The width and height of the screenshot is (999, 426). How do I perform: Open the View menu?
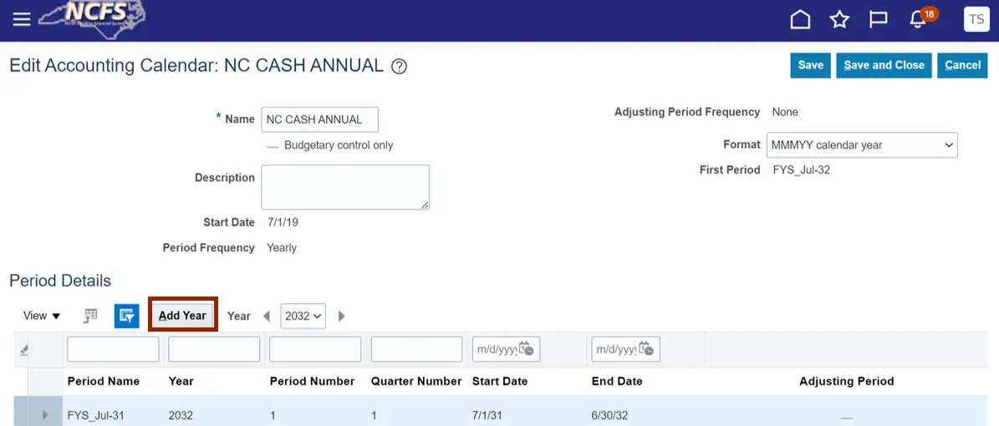click(42, 316)
